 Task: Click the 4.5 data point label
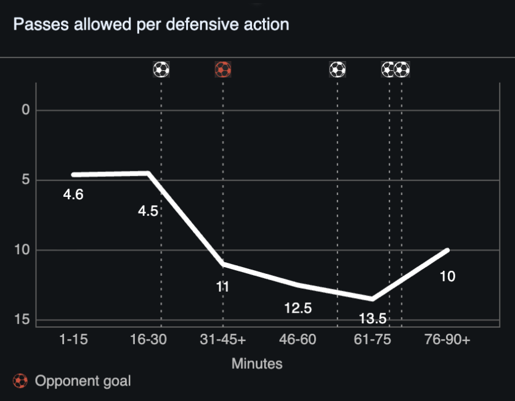tap(148, 211)
